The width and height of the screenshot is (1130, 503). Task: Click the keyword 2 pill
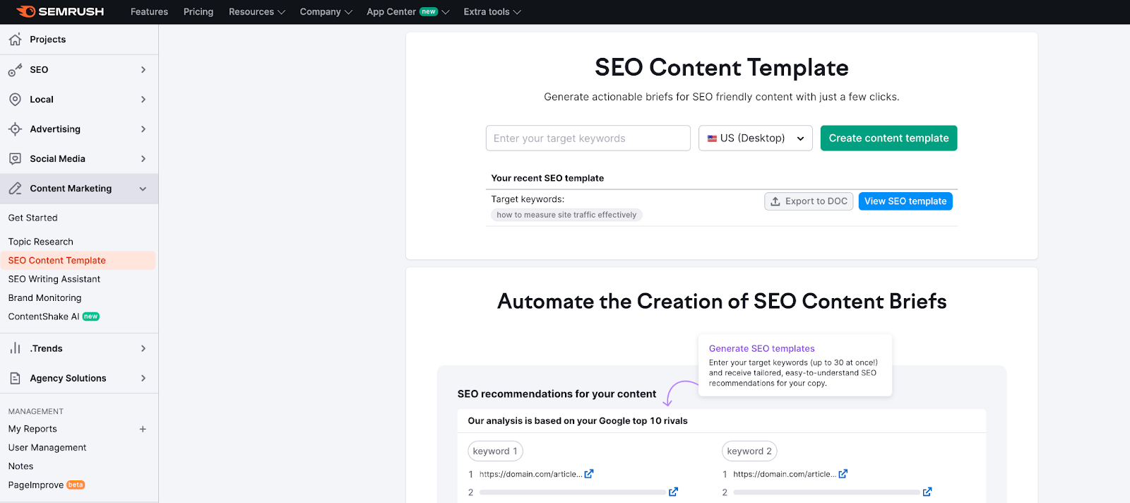(x=749, y=451)
